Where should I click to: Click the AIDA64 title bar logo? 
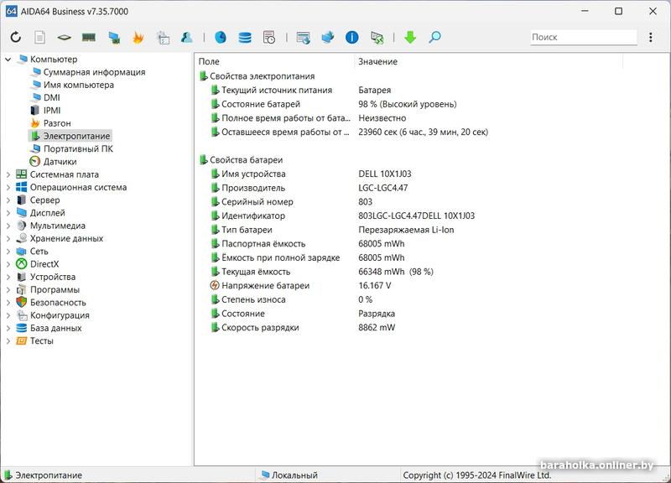pos(11,11)
